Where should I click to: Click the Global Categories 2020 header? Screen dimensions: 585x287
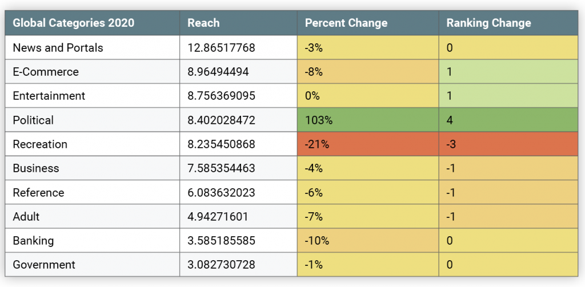74,23
